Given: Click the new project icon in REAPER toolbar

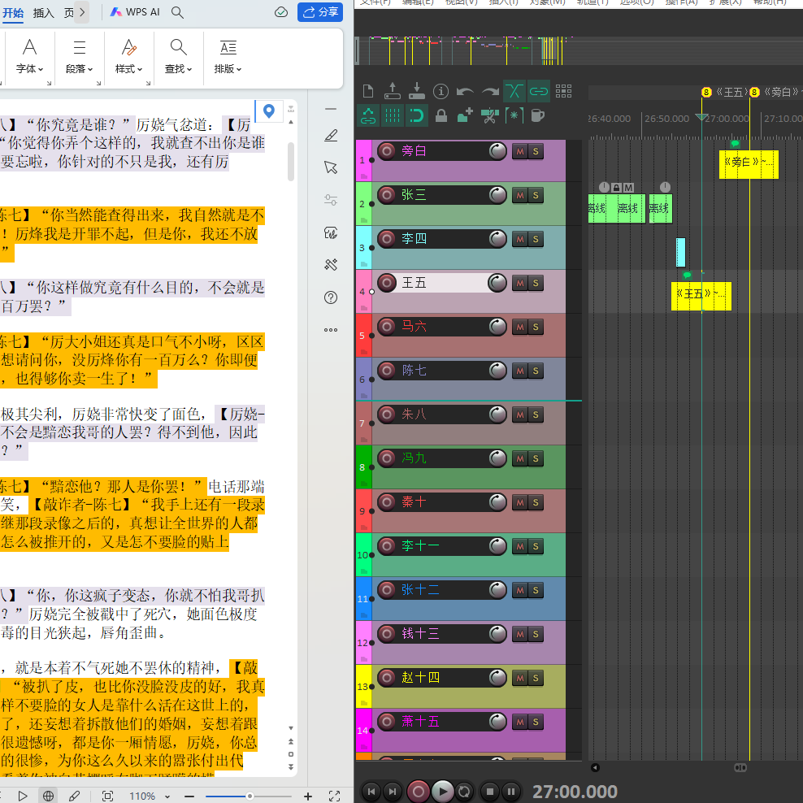Looking at the screenshot, I should click(367, 92).
